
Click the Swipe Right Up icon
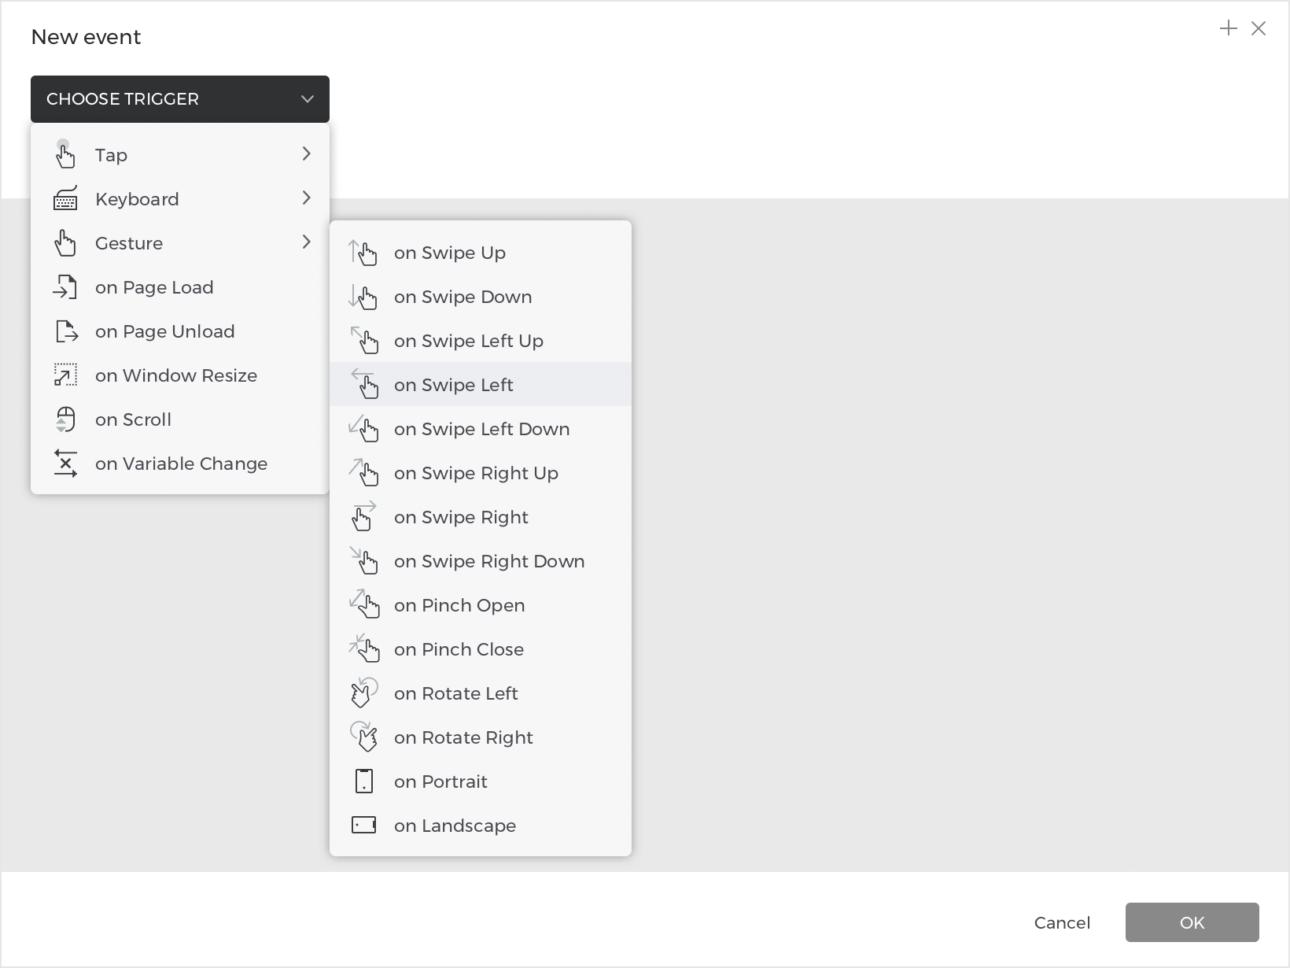364,473
